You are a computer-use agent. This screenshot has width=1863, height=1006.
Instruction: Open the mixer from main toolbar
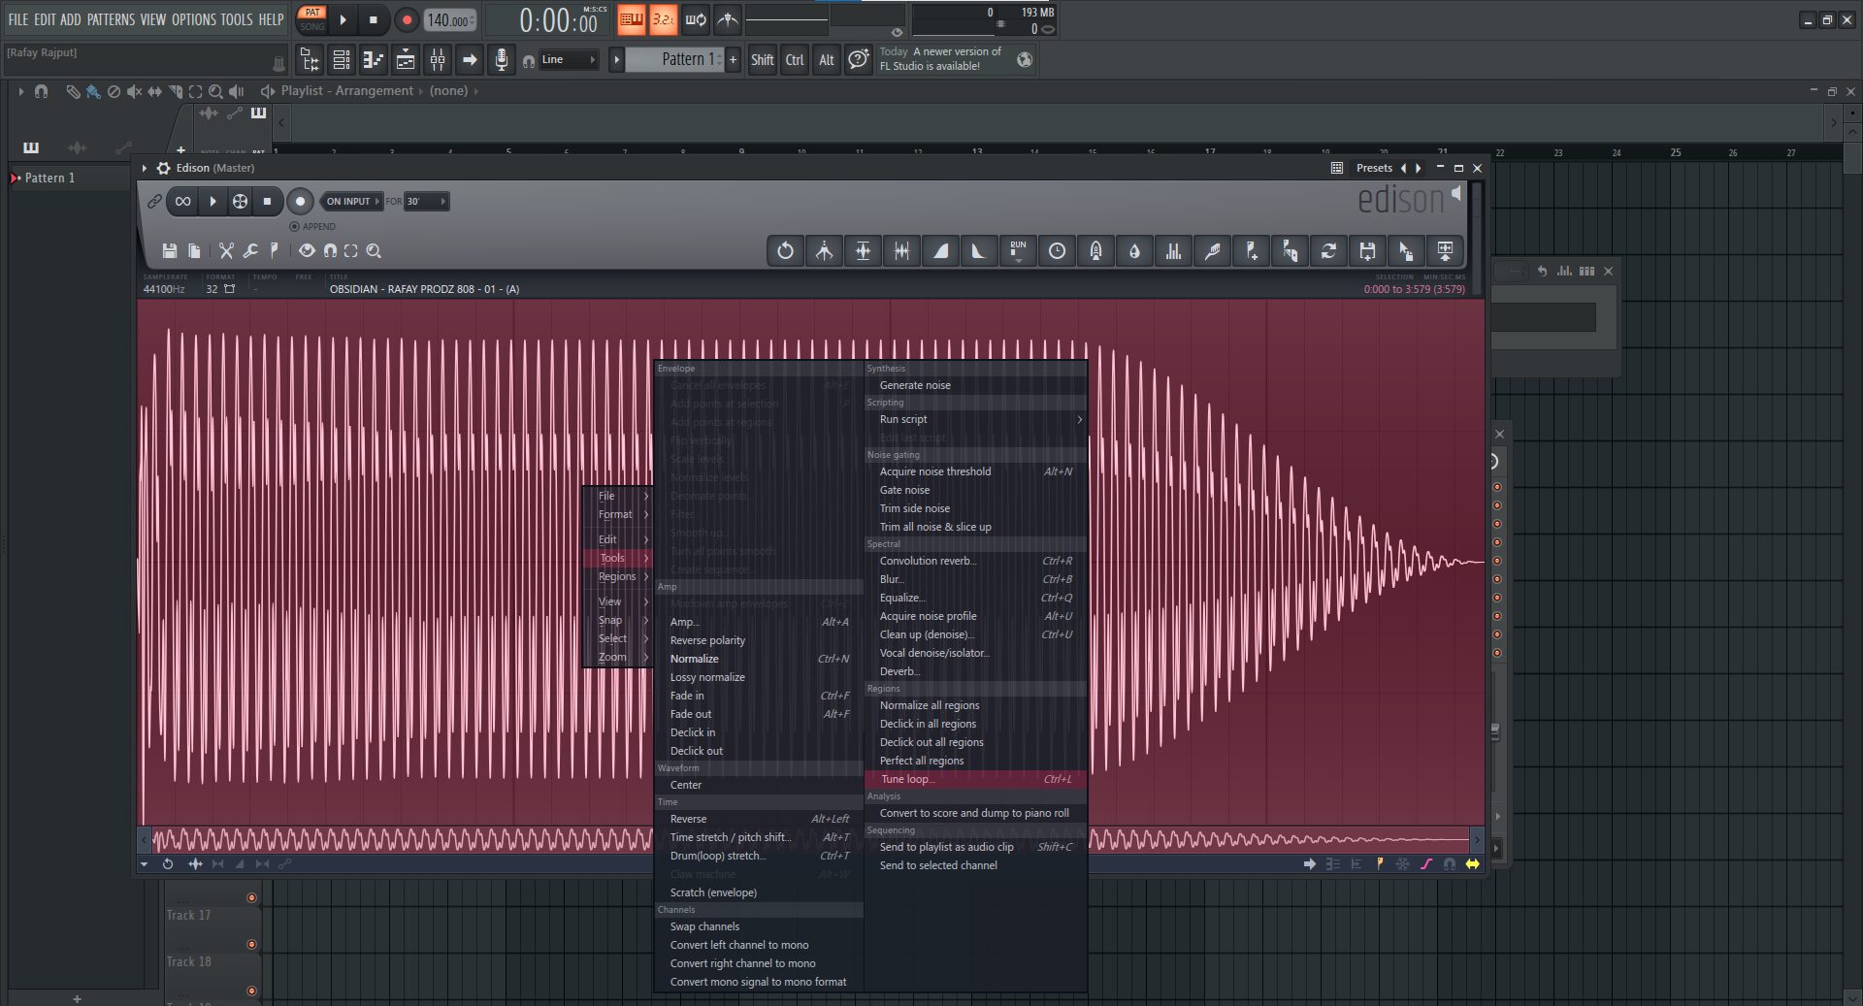(438, 60)
